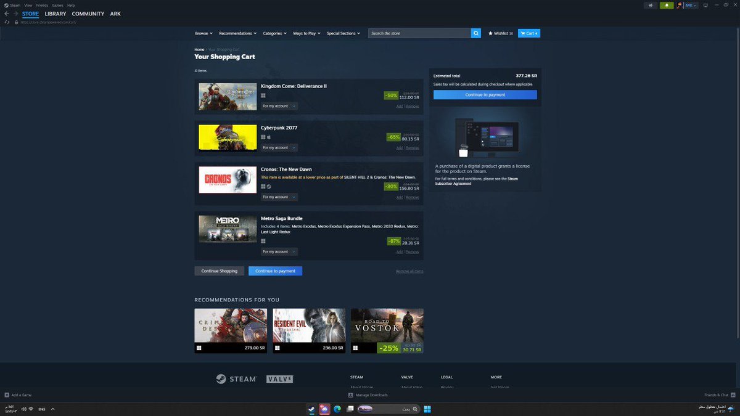The image size is (740, 416).
Task: Open 'For my account' dropdown for Cyberpunk 2077
Action: (279, 147)
